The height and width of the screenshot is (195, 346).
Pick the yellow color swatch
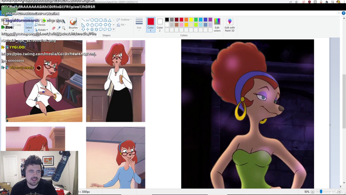coord(191,19)
